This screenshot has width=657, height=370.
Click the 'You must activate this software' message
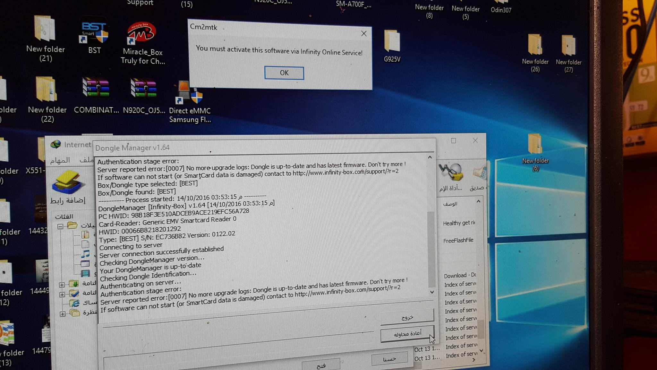[279, 50]
